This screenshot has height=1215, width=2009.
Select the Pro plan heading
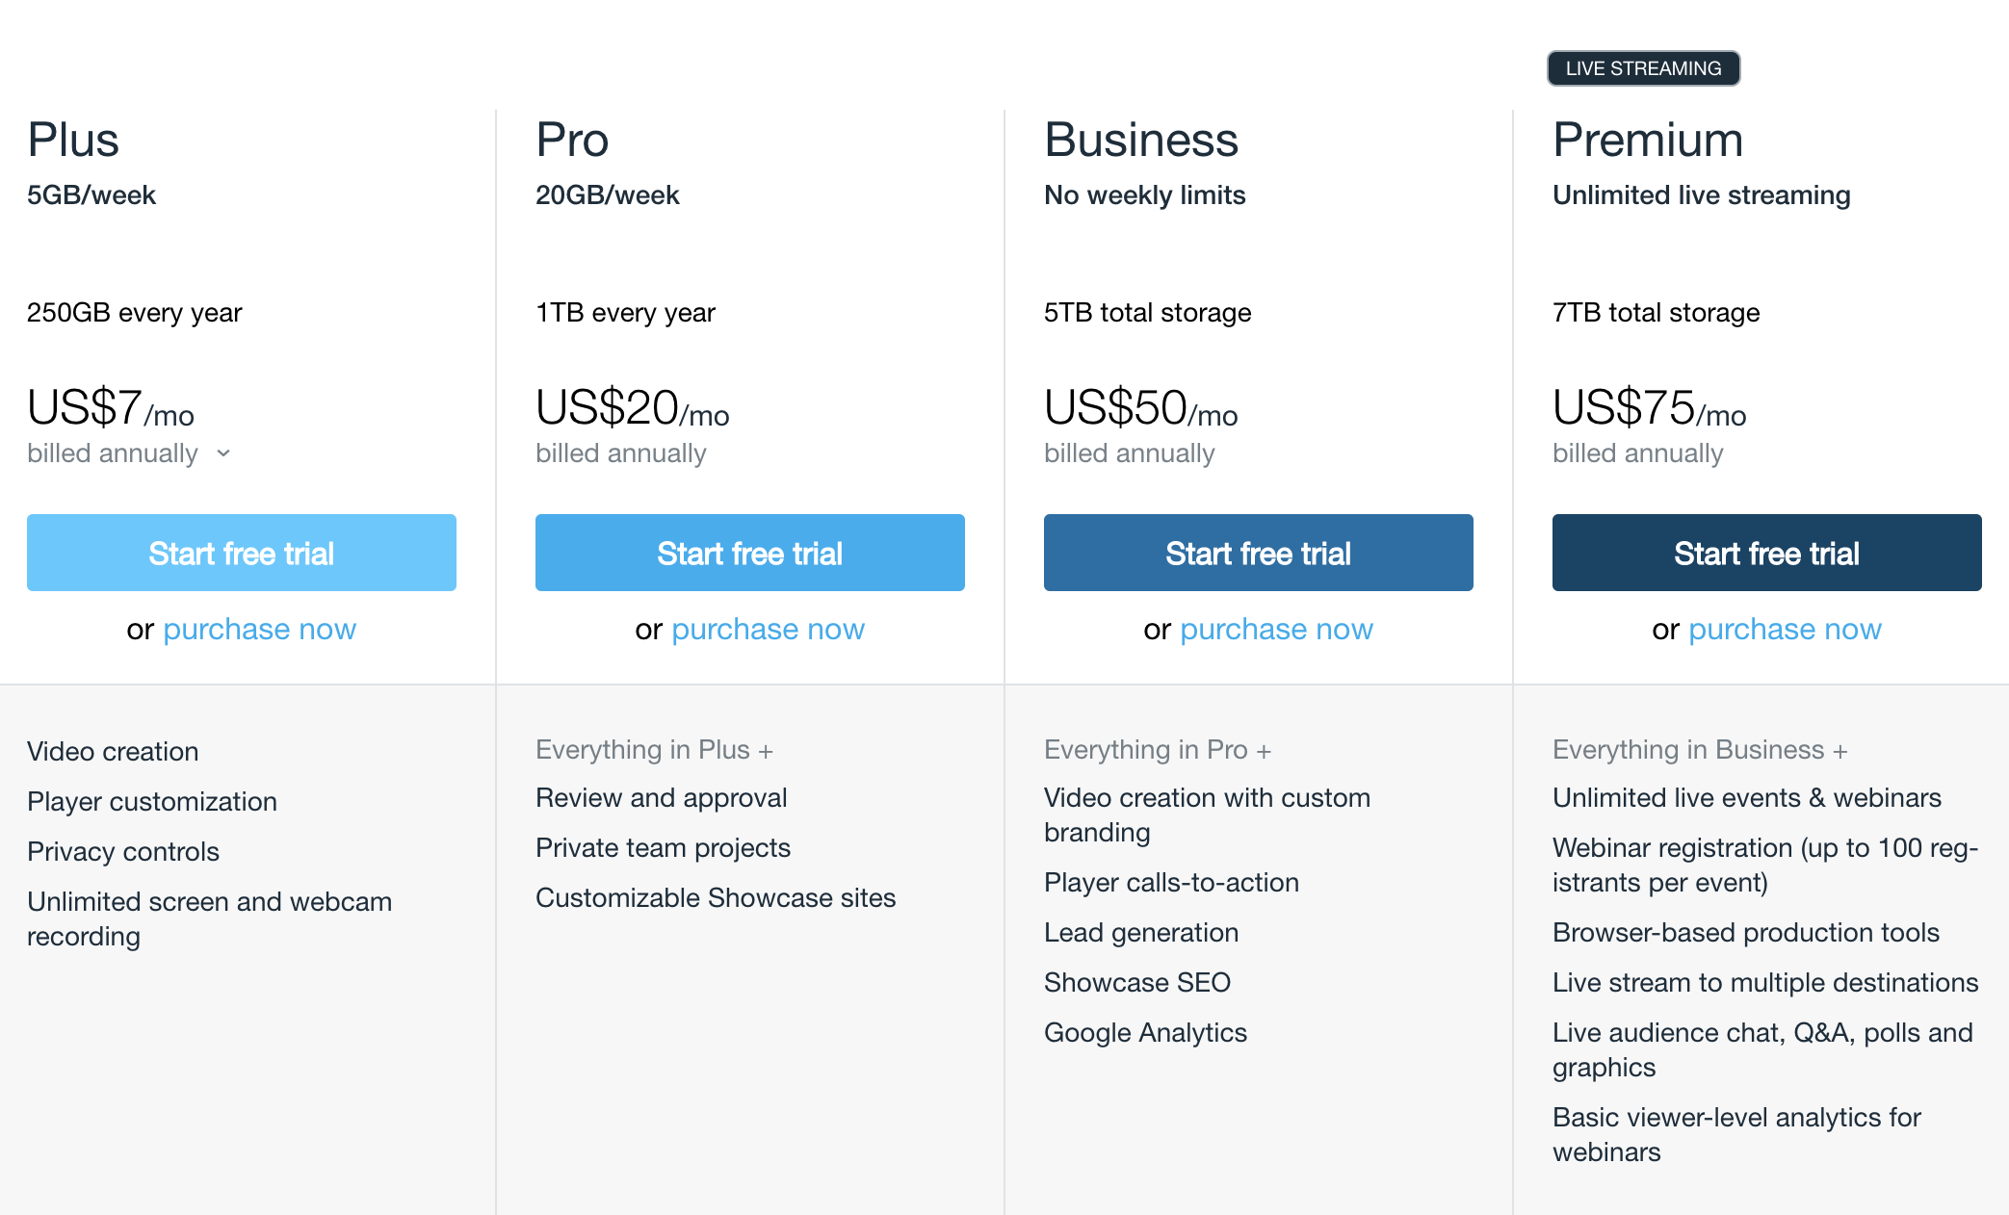coord(572,140)
